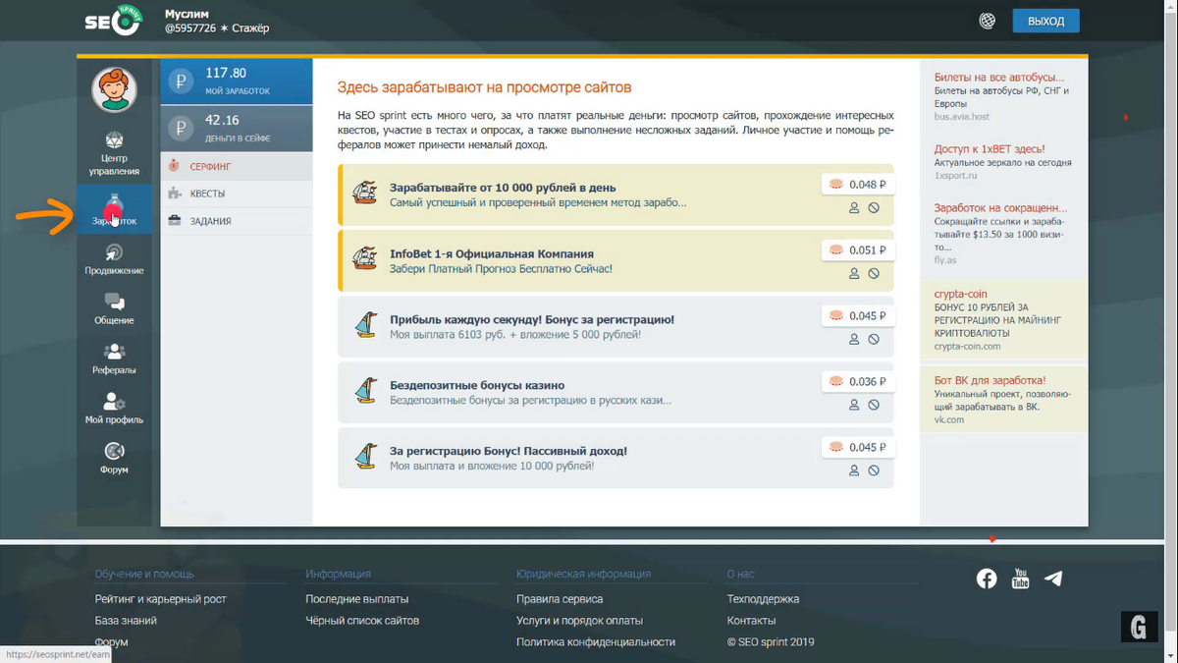This screenshot has height=663, width=1178.
Task: Open the YouTube icon in footer
Action: 1020,579
